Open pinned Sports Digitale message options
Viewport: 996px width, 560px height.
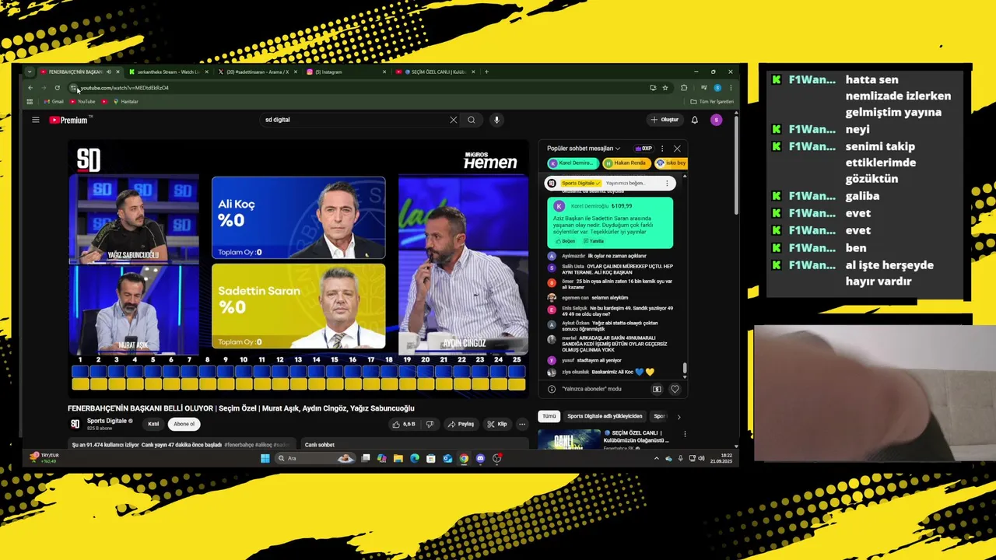click(x=667, y=183)
